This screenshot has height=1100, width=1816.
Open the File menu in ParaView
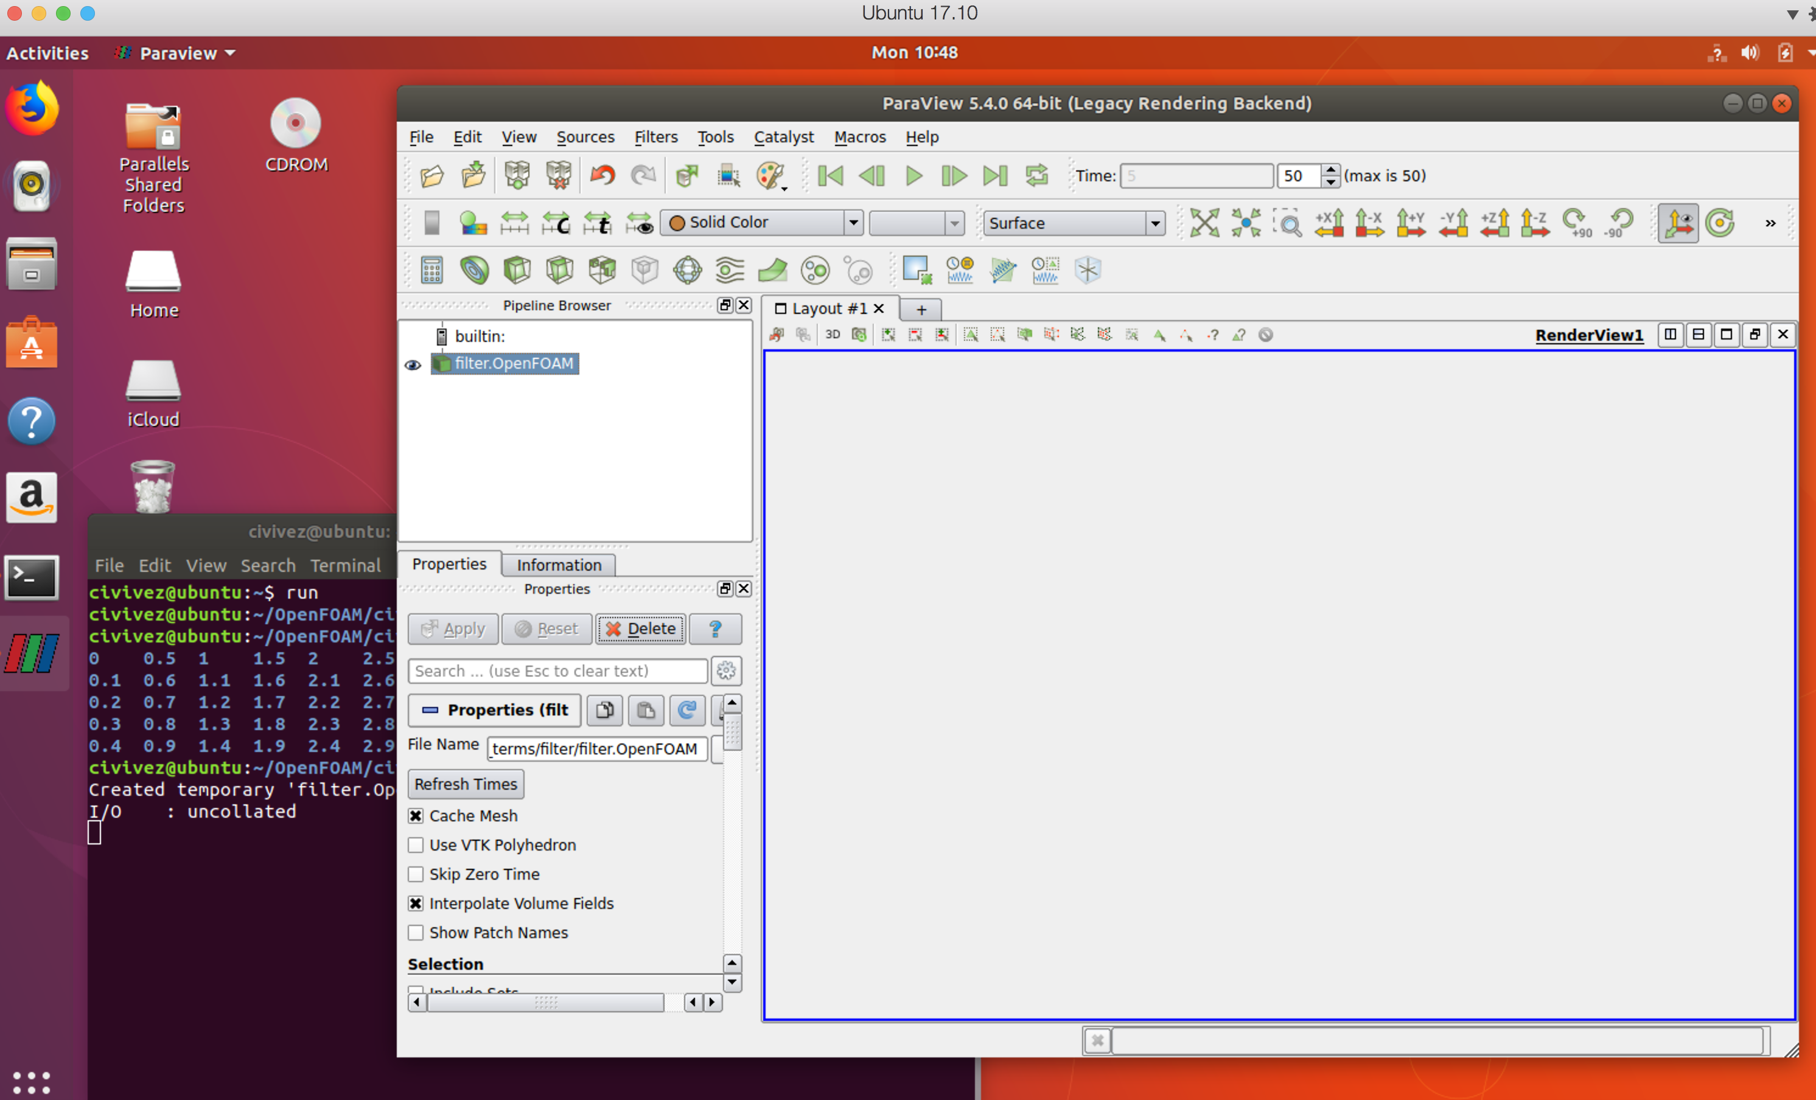pyautogui.click(x=422, y=137)
